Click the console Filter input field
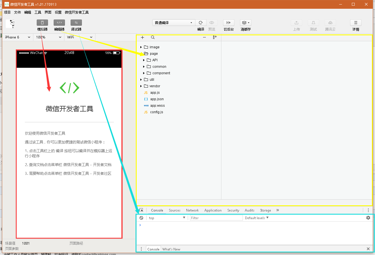The image size is (375, 255). coord(216,218)
